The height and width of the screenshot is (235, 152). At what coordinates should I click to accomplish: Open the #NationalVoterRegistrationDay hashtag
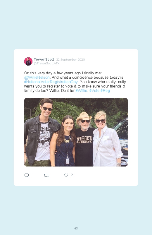tap(51, 82)
